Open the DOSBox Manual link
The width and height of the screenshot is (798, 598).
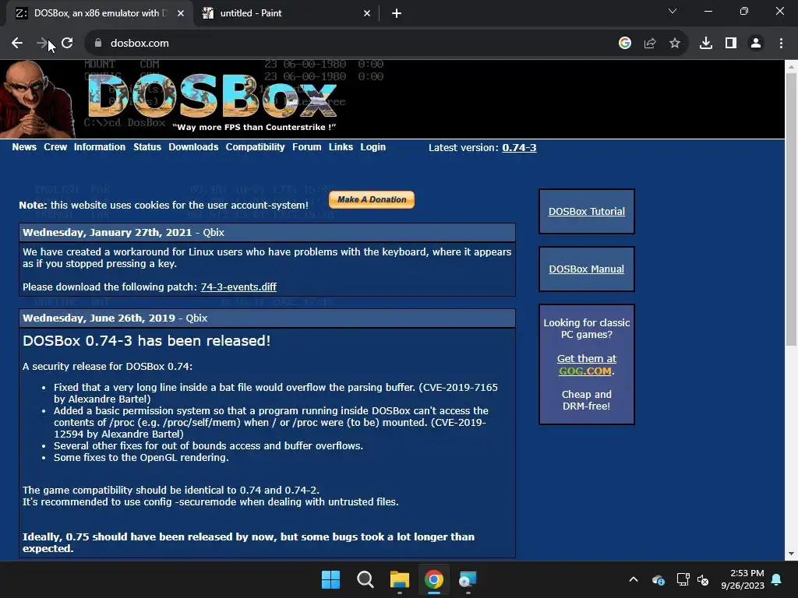coord(586,269)
